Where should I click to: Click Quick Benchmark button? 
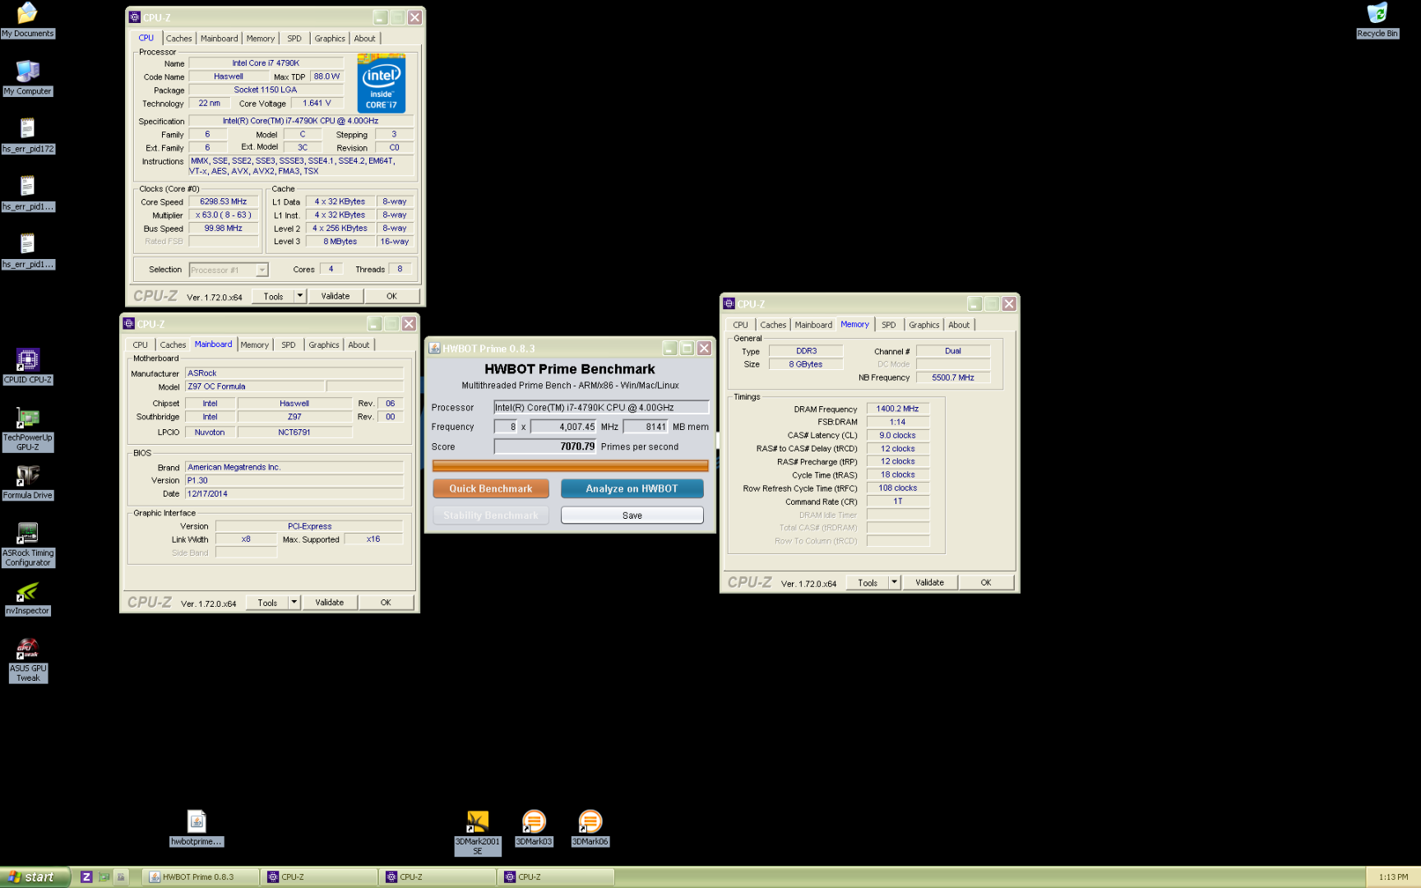coord(491,488)
